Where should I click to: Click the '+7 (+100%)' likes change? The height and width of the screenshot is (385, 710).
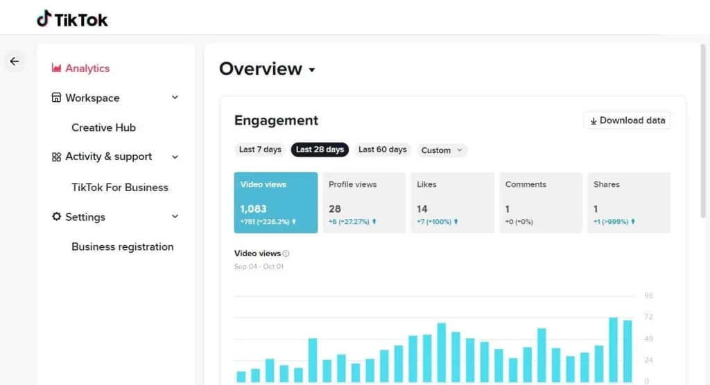(x=434, y=222)
